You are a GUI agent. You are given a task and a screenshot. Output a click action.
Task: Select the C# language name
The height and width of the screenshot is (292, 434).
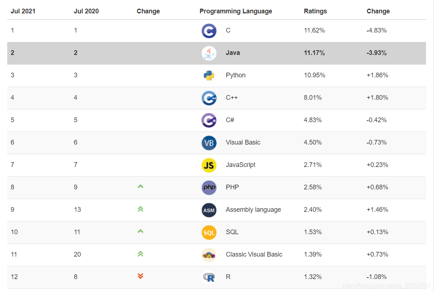click(230, 120)
